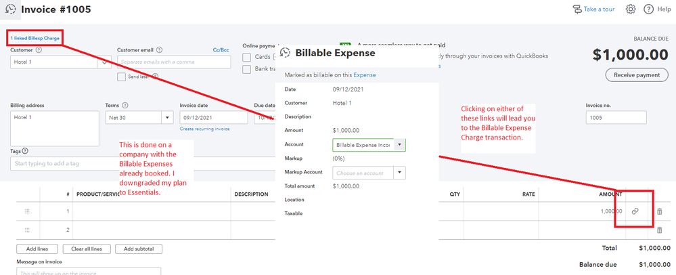Click the Terms info icon
Viewport: 676px width, 275px height.
[x=125, y=106]
